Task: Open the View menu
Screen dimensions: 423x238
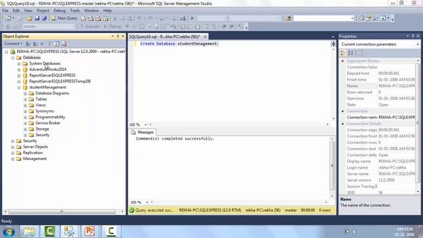Action: pos(28,11)
